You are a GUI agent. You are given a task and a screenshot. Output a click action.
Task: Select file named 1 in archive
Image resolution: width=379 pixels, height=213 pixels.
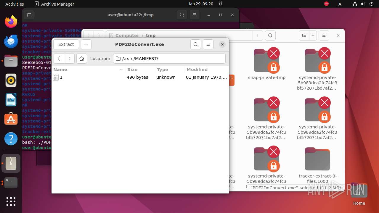[61, 77]
